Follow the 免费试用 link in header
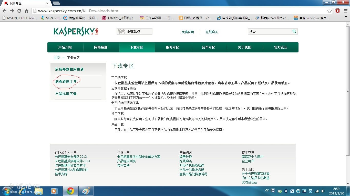 pyautogui.click(x=188, y=32)
